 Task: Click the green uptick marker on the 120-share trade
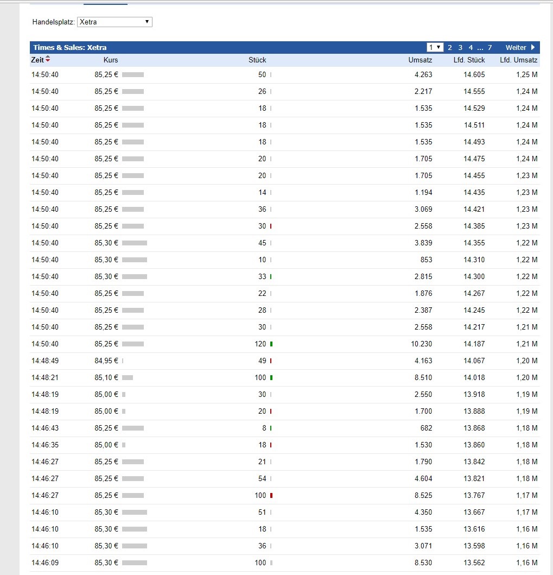pyautogui.click(x=271, y=344)
